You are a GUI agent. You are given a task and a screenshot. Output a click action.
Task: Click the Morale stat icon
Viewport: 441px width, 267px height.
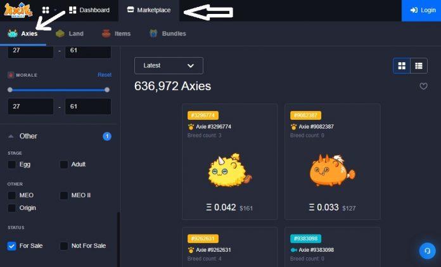(x=11, y=75)
